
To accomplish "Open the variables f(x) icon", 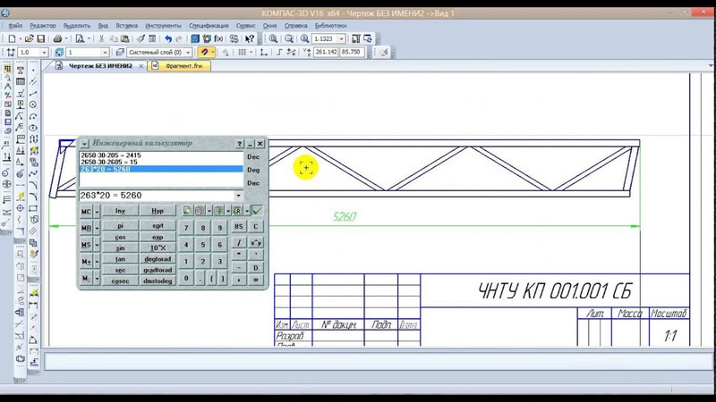I will click(218, 38).
